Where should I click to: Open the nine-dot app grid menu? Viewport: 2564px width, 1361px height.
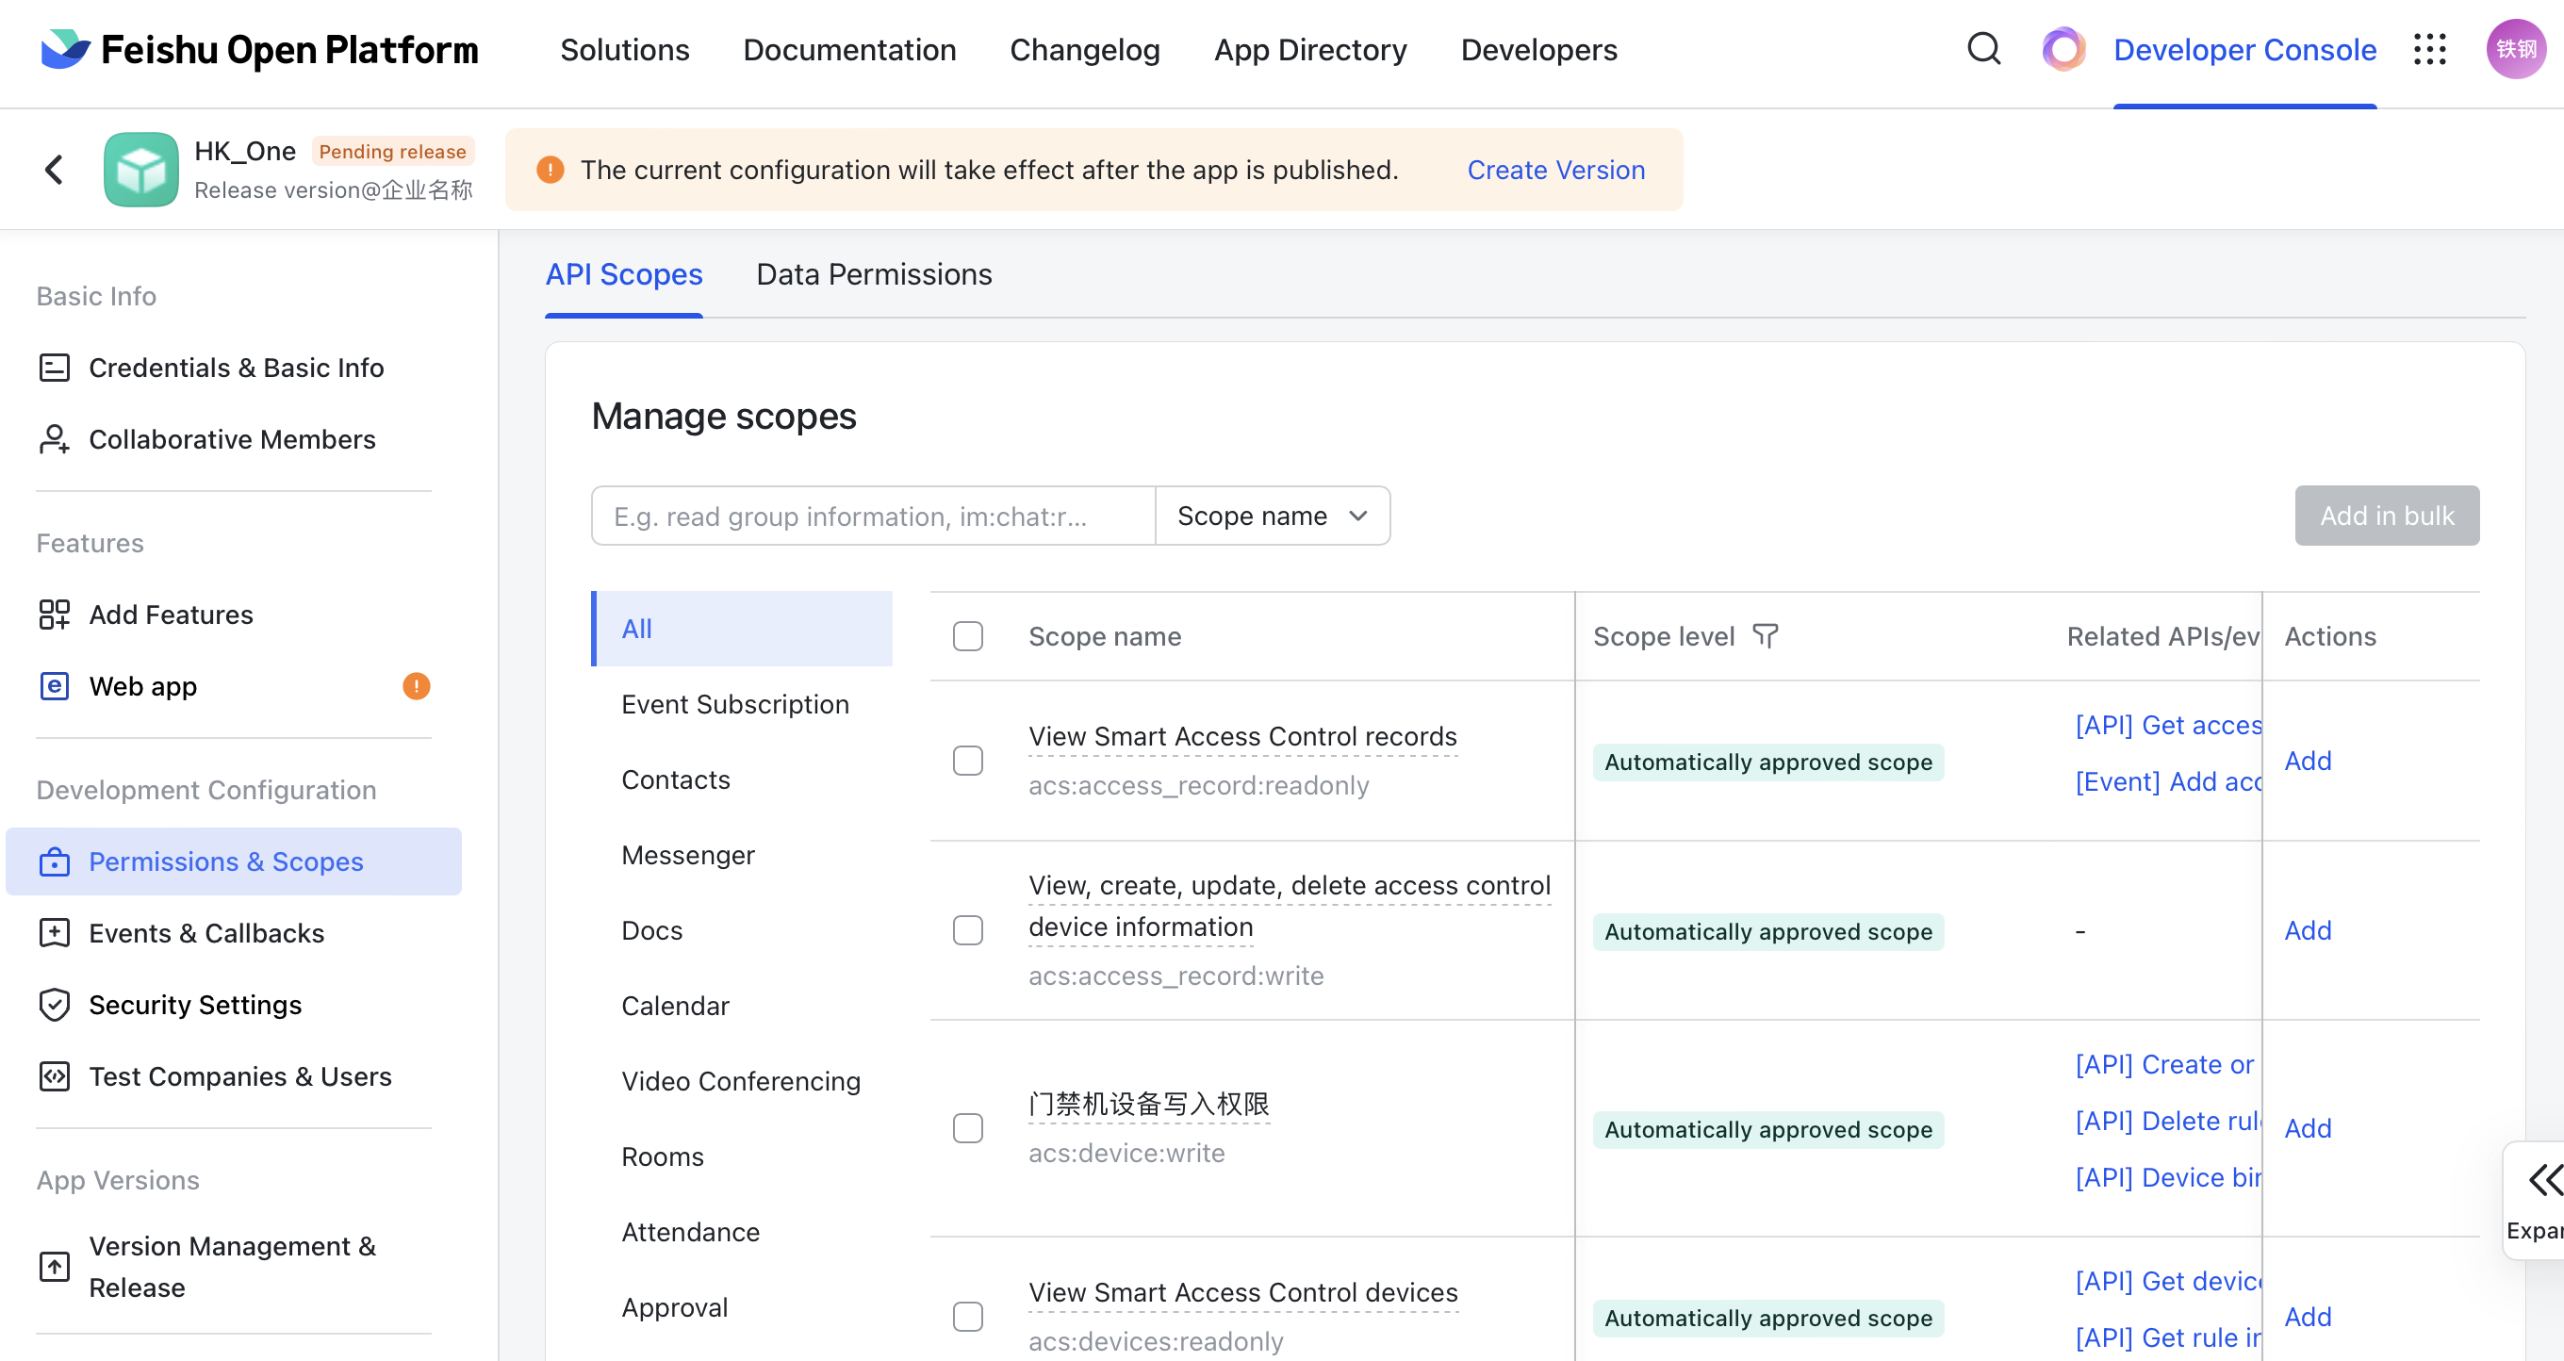point(2429,49)
